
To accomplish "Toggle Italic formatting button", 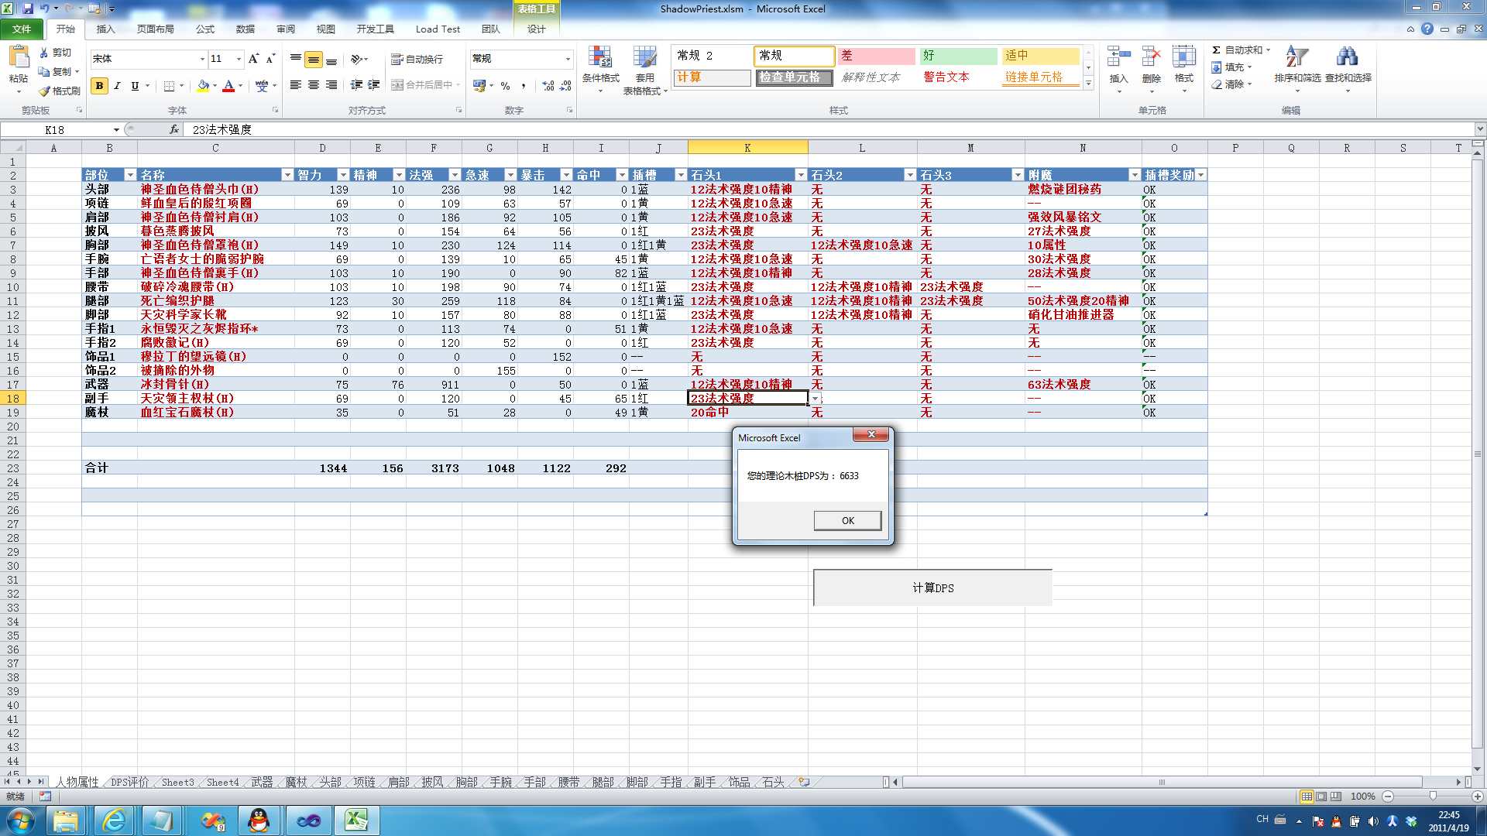I will (x=117, y=86).
